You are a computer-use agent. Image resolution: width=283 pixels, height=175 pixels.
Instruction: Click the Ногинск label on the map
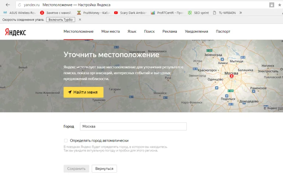[268, 66]
